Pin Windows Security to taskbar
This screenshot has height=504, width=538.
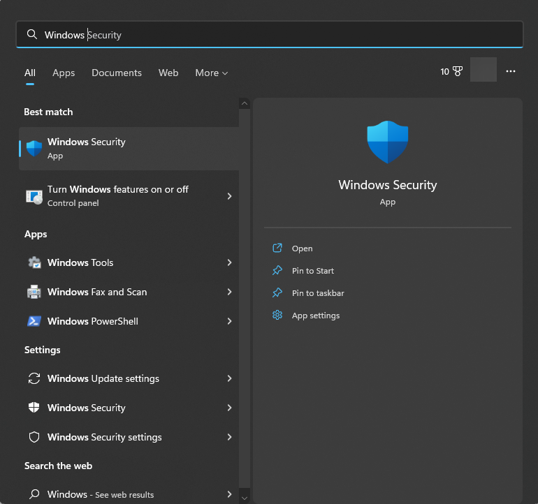coord(317,293)
